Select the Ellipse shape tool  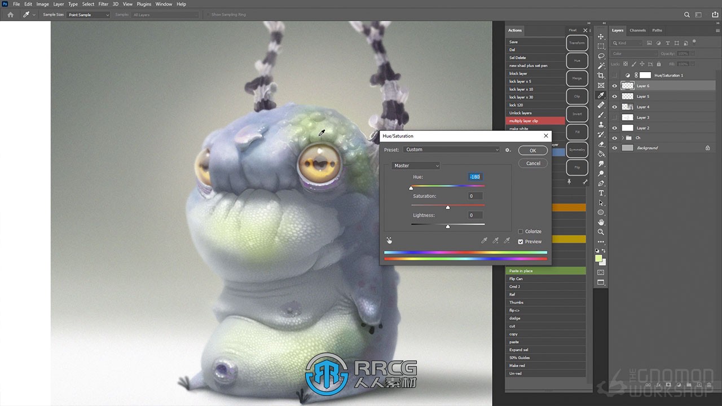click(601, 213)
